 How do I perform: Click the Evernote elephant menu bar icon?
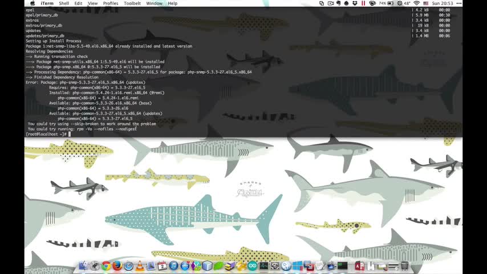(x=339, y=3)
